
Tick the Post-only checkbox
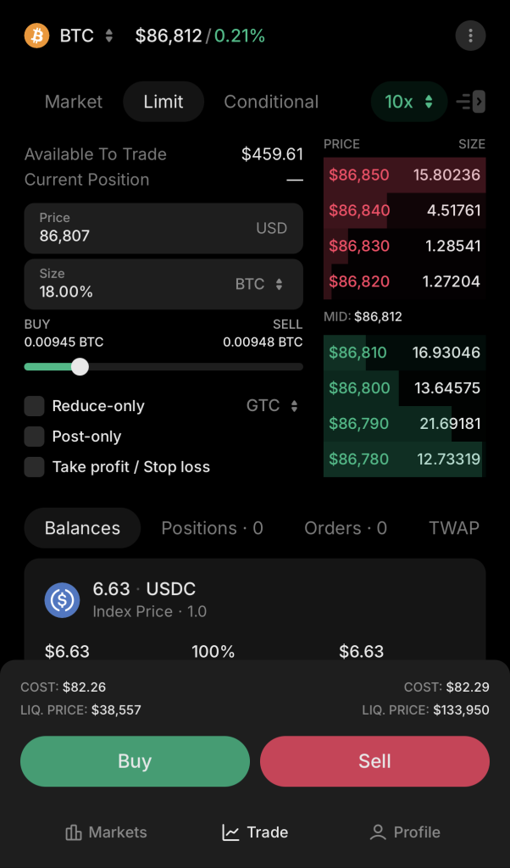tap(34, 437)
